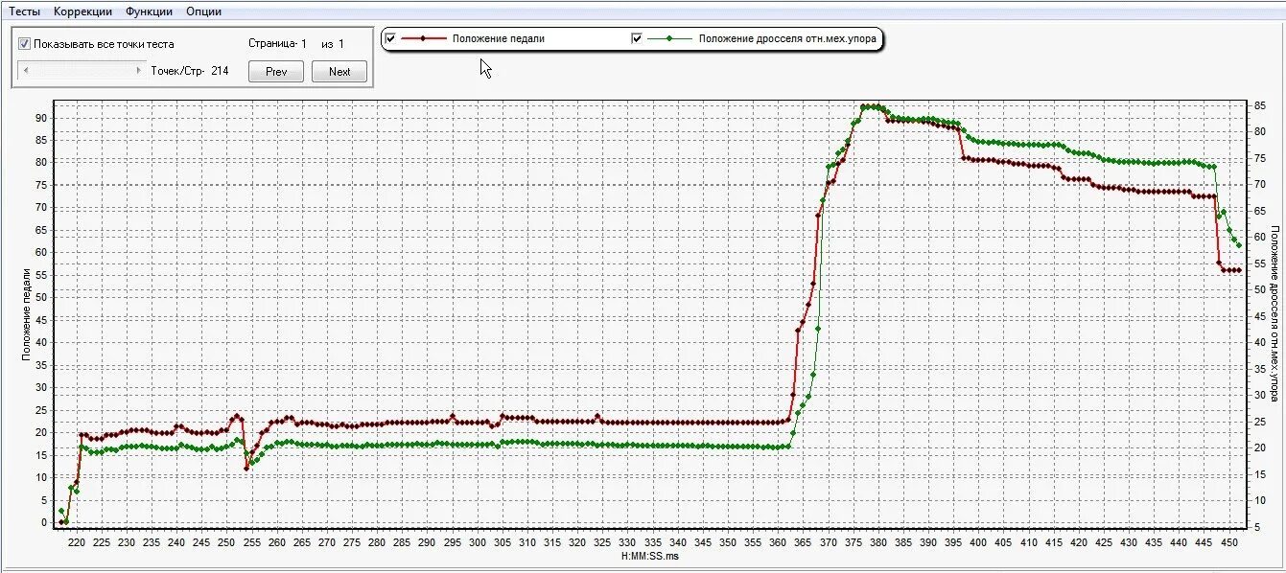This screenshot has height=573, width=1286.
Task: Click the 'H:MM:SS.ms' axis title
Action: coord(649,556)
